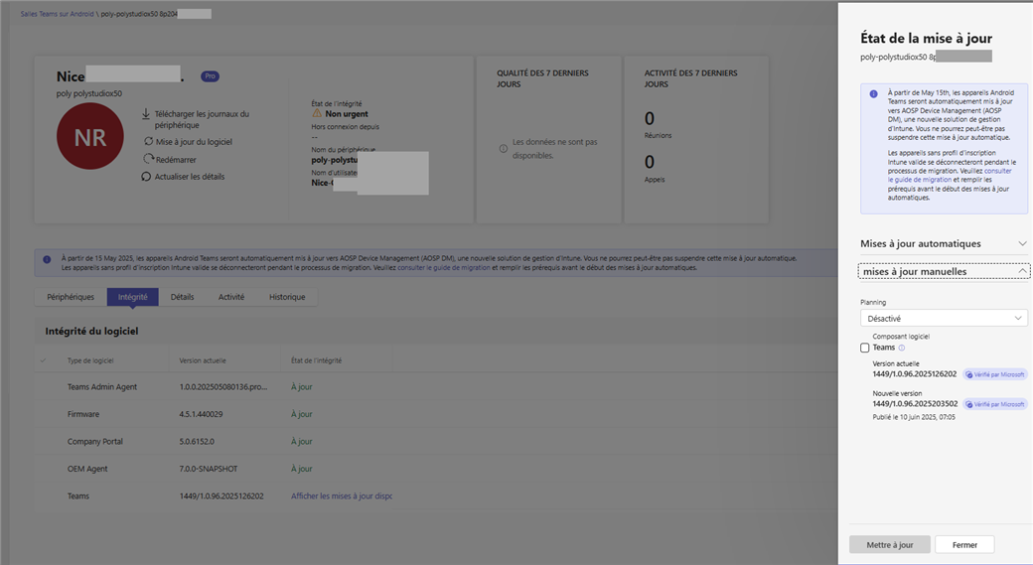Switch to the Périphériques tab
The width and height of the screenshot is (1033, 565).
click(x=71, y=297)
